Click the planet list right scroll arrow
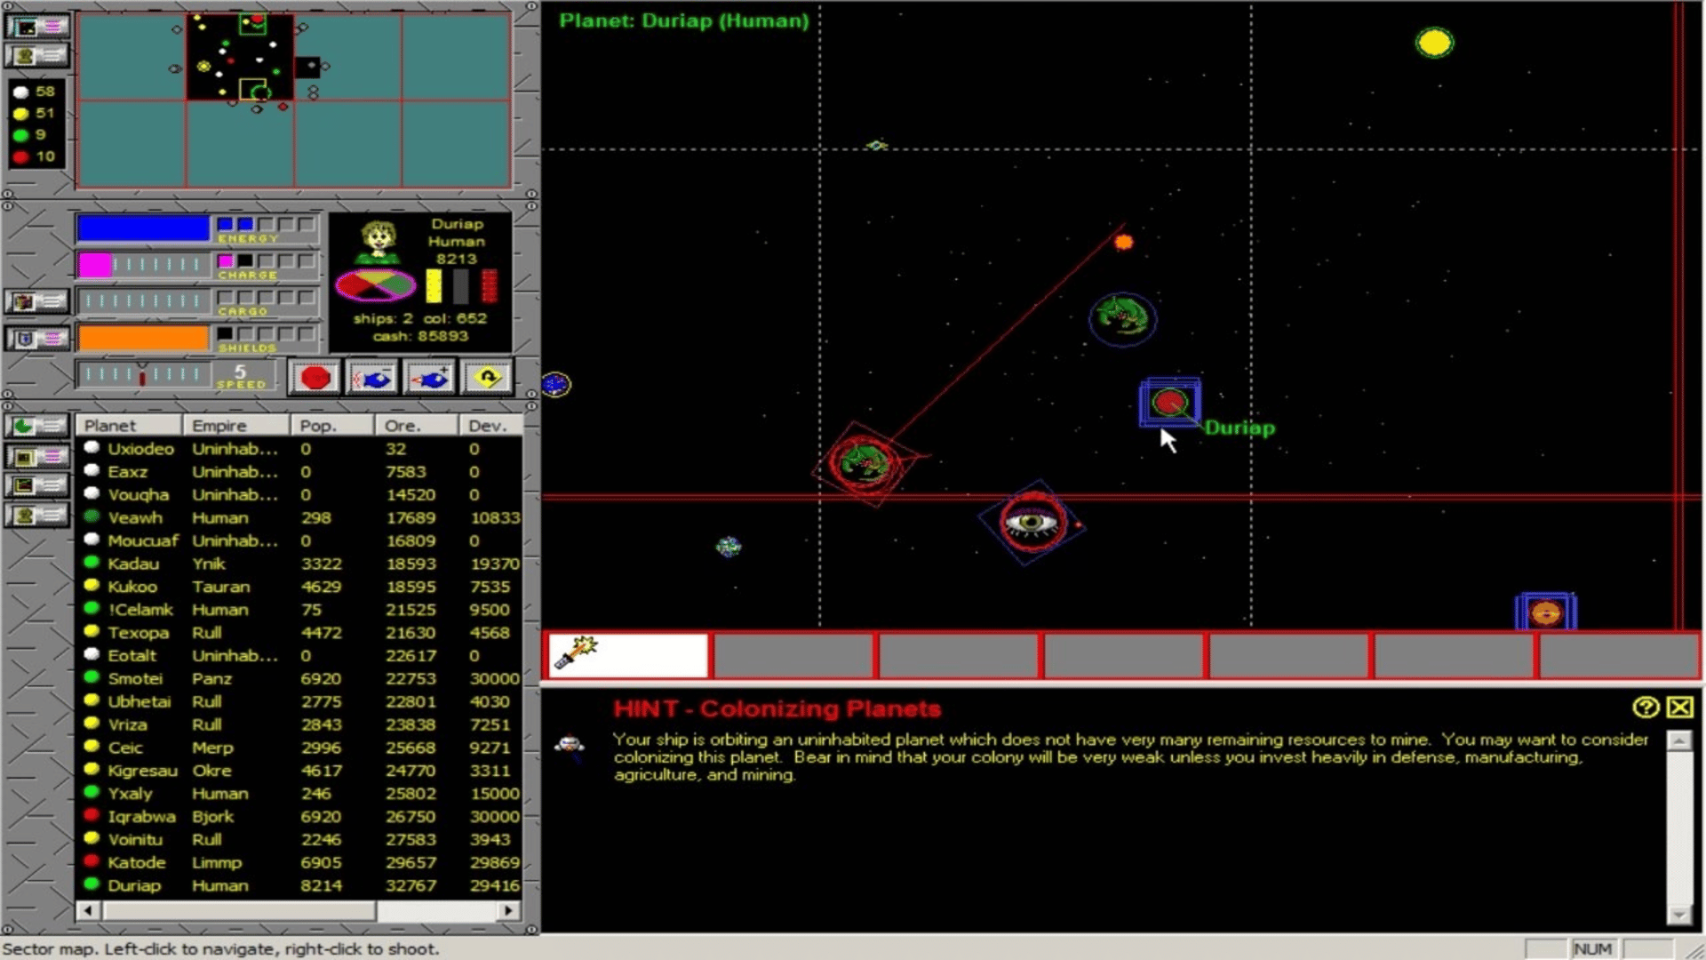1706x960 pixels. (x=507, y=910)
